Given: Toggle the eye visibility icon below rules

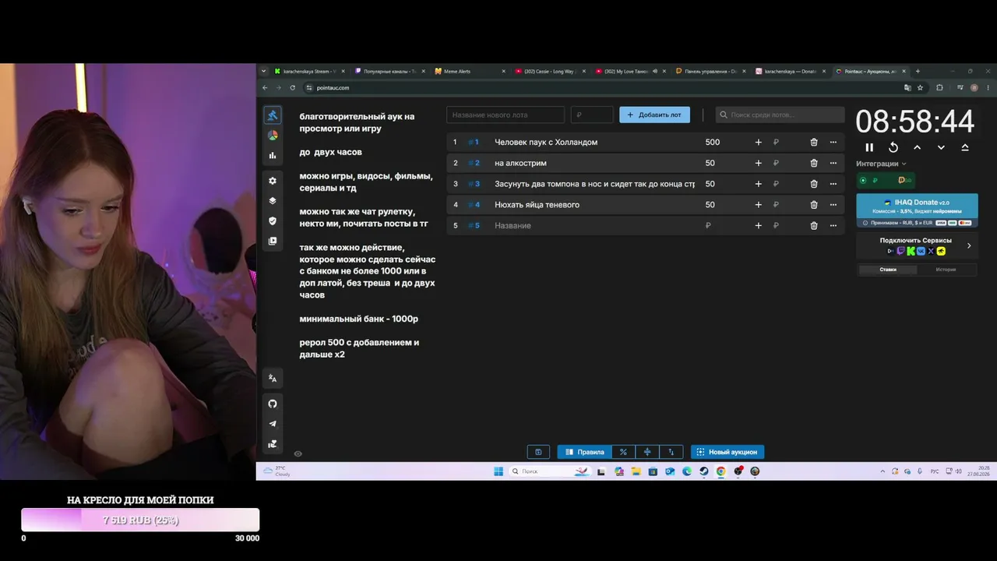Looking at the screenshot, I should 298,453.
